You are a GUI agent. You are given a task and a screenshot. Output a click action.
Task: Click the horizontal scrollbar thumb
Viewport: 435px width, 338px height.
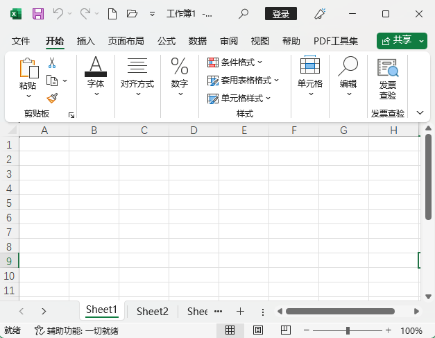pyautogui.click(x=340, y=312)
